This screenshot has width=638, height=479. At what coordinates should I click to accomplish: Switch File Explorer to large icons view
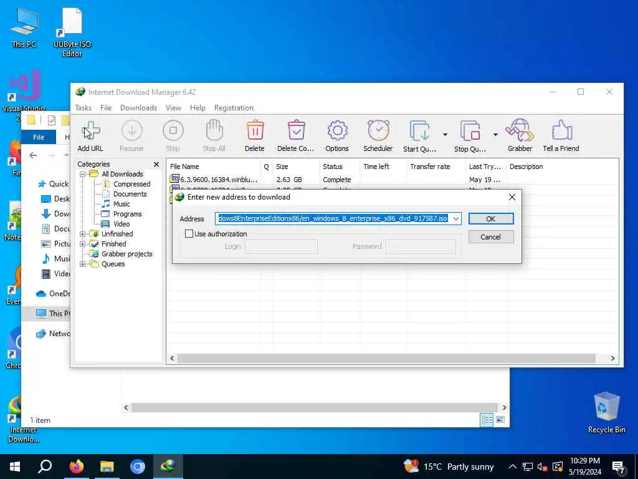500,420
